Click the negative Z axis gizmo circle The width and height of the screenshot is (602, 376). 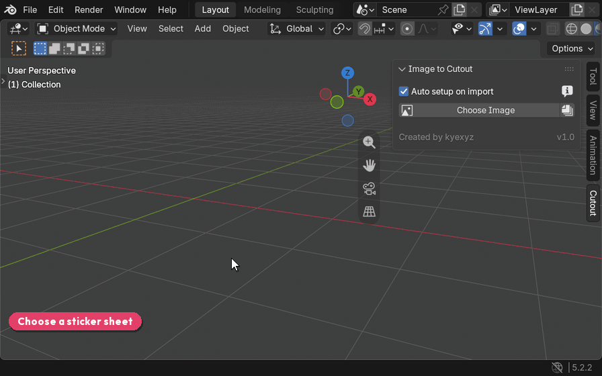tap(347, 120)
